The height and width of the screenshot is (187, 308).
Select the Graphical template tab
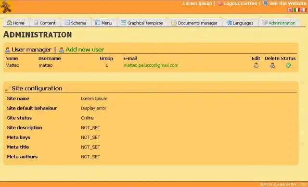click(x=142, y=23)
